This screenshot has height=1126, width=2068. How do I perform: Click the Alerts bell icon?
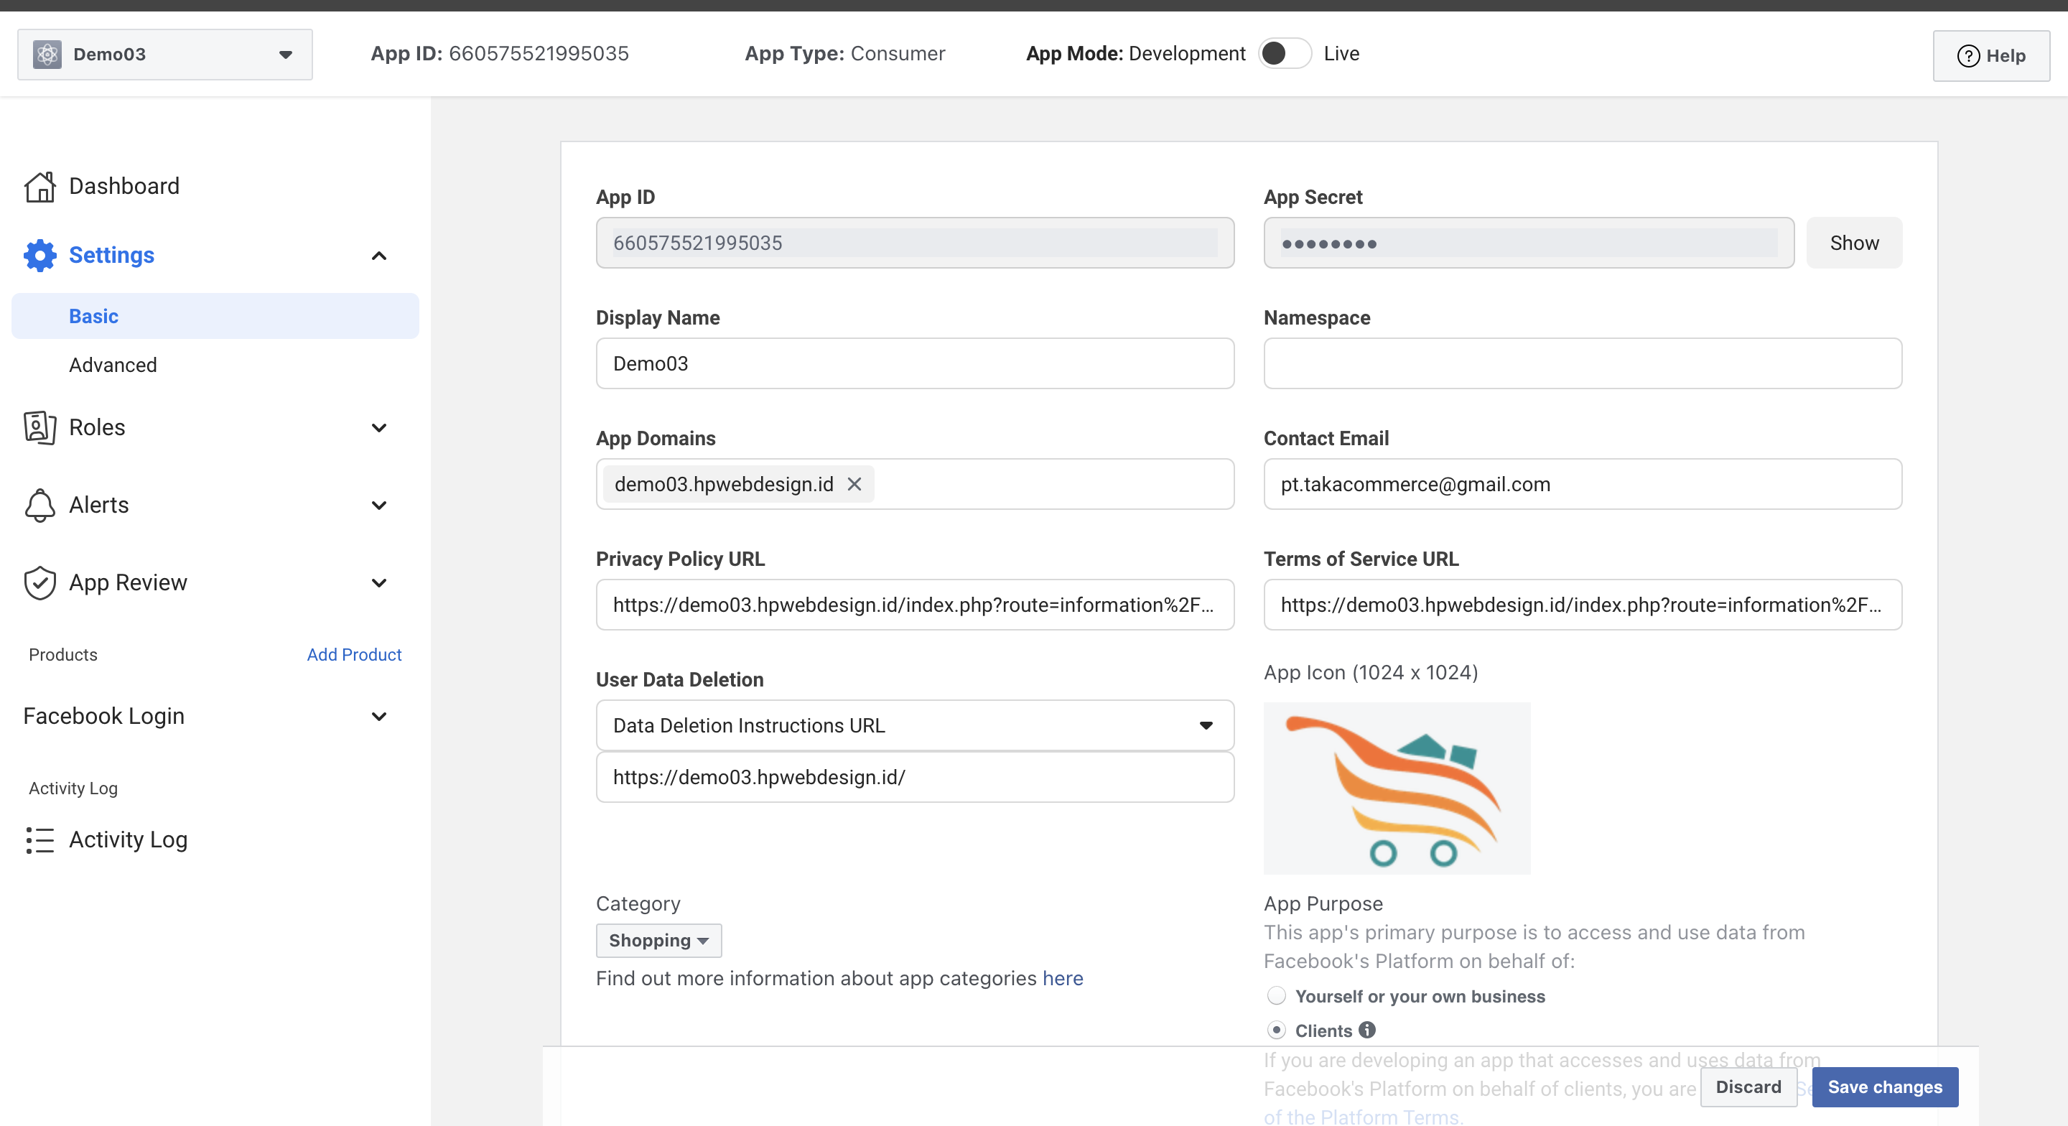39,505
